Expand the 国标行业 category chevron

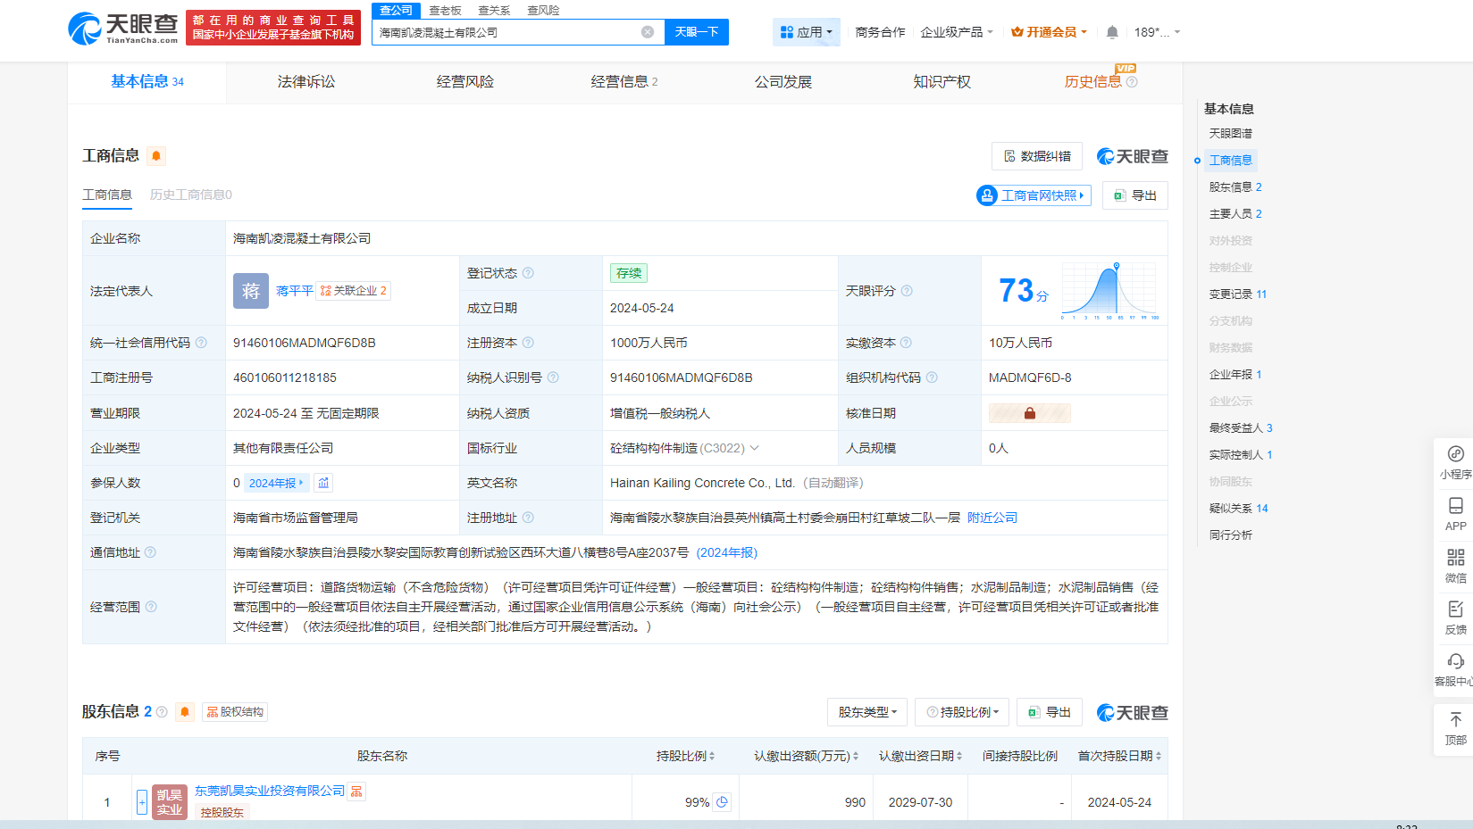coord(755,448)
